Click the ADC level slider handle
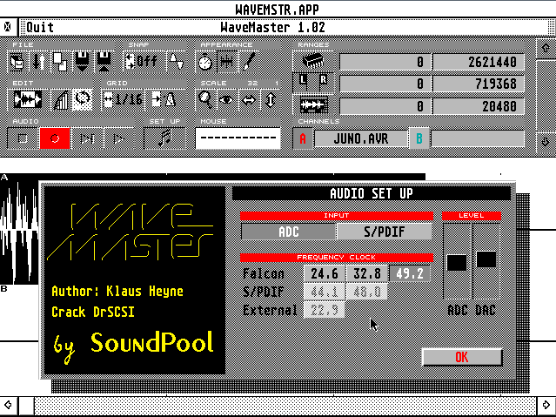Image resolution: width=556 pixels, height=417 pixels. coord(457,263)
